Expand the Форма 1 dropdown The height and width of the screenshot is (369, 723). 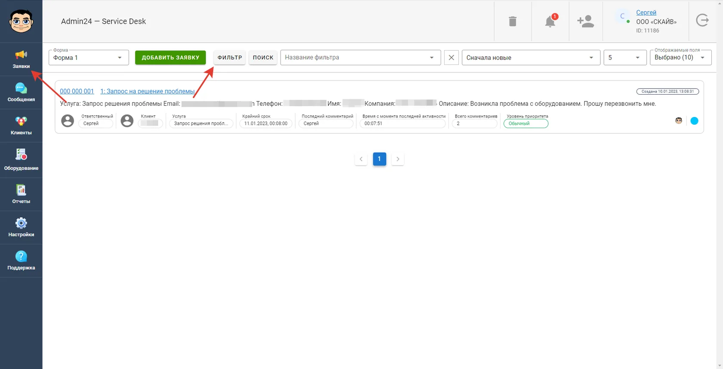click(89, 58)
